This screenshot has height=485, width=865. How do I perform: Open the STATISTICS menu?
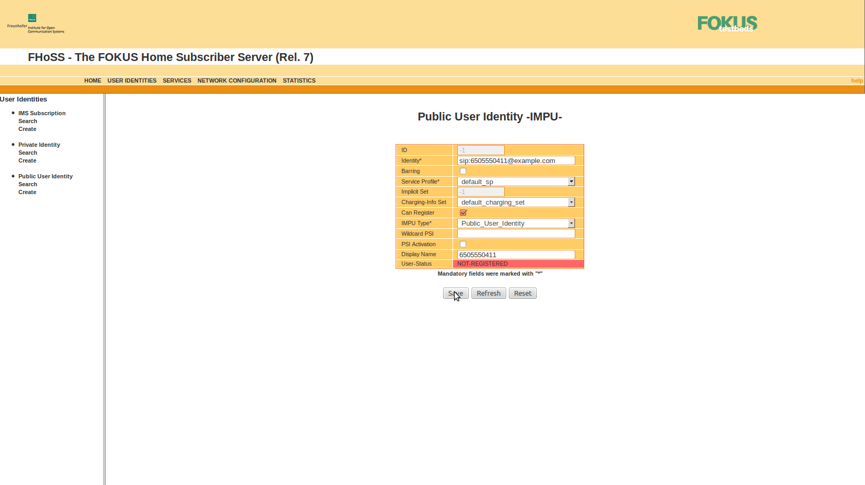point(299,80)
